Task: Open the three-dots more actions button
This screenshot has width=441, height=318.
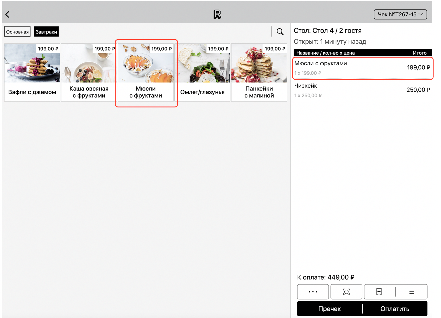Action: (313, 292)
